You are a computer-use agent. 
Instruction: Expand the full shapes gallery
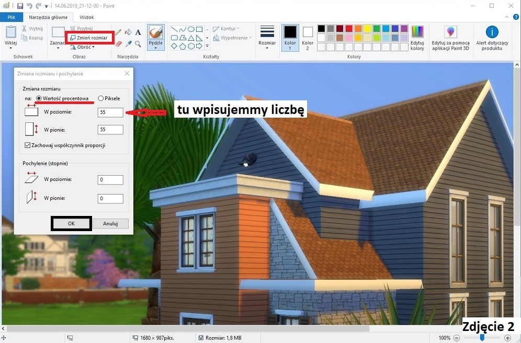207,46
